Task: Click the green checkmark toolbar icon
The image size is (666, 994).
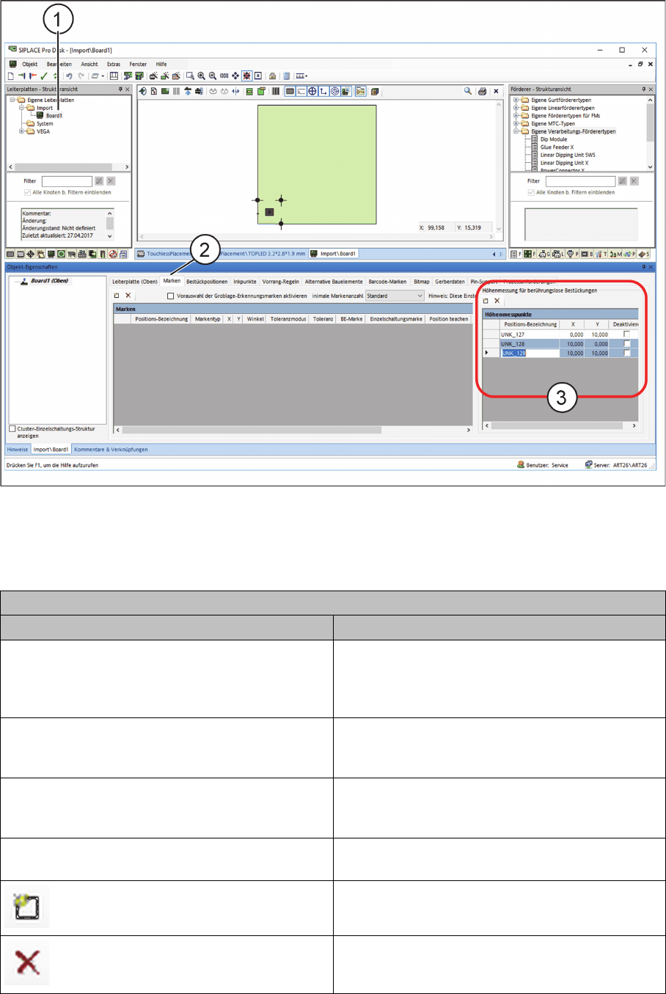Action: pyautogui.click(x=44, y=76)
